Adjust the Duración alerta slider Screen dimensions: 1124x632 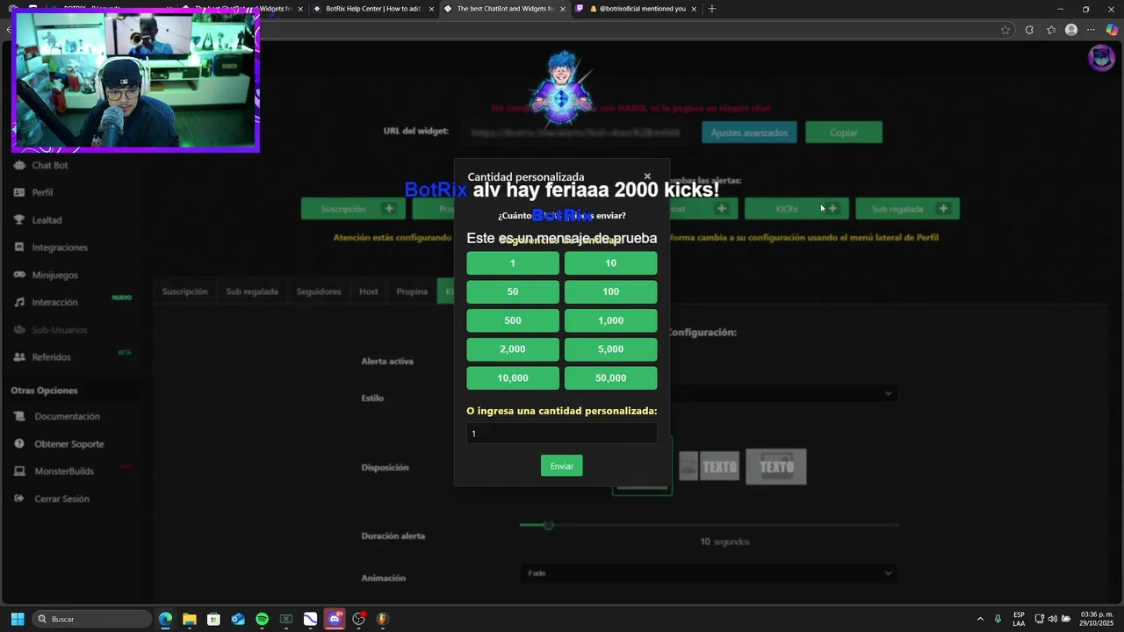point(548,525)
